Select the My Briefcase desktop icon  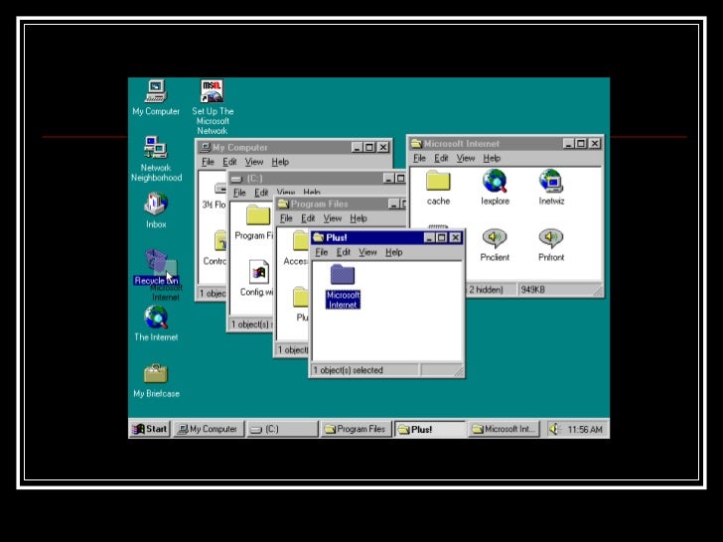(156, 380)
